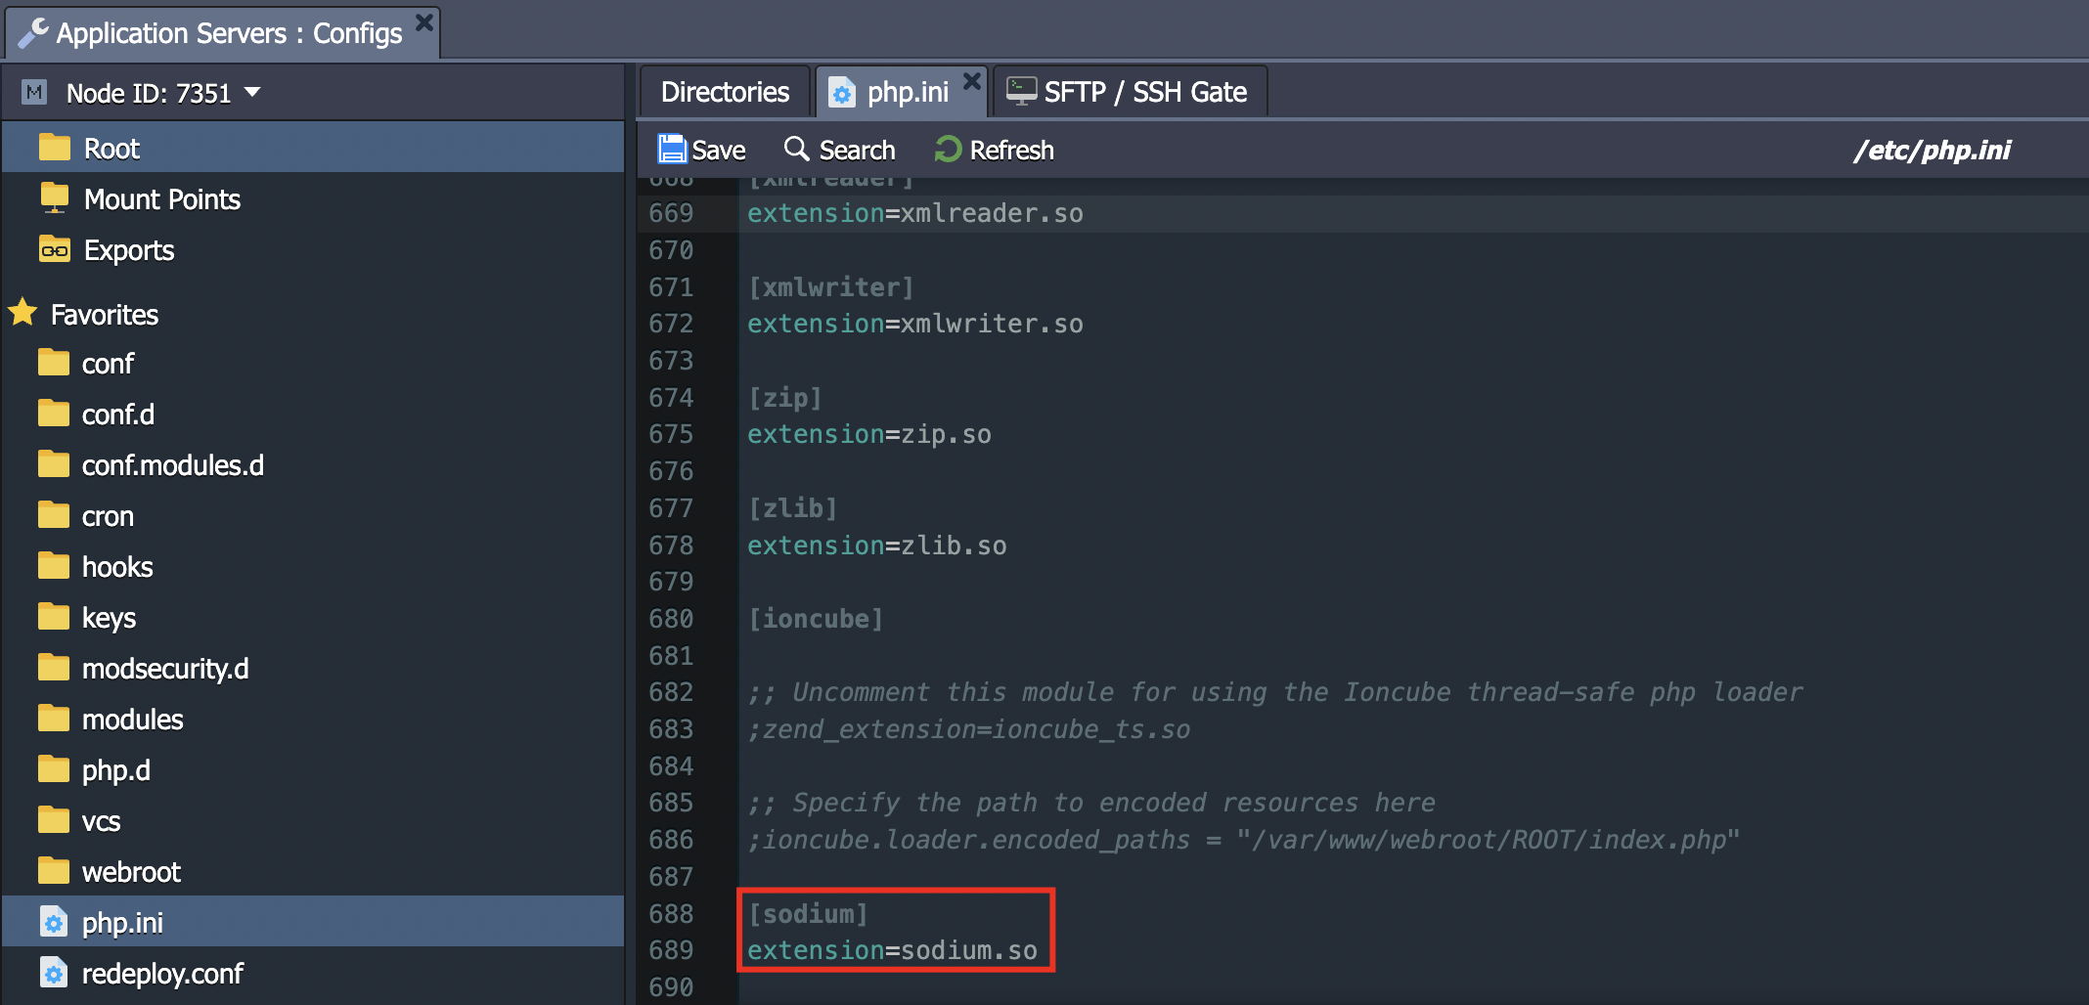Viewport: 2089px width, 1005px height.
Task: Click the conf.modules.d folder icon
Action: pyautogui.click(x=54, y=464)
